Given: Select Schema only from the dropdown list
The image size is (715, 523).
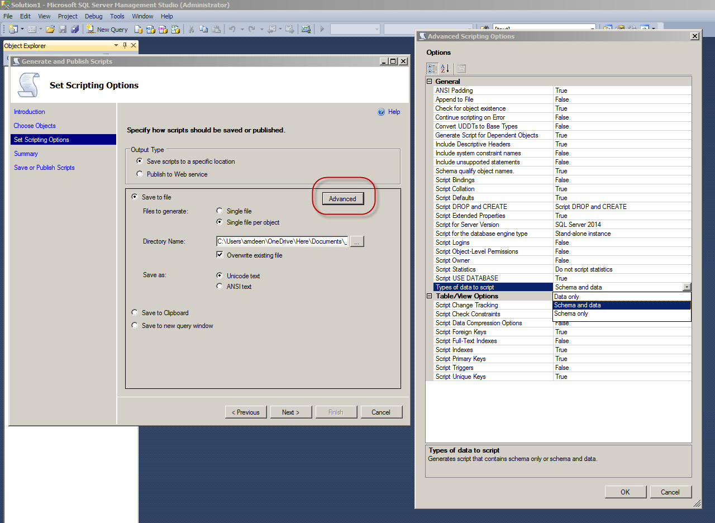Looking at the screenshot, I should tap(571, 314).
